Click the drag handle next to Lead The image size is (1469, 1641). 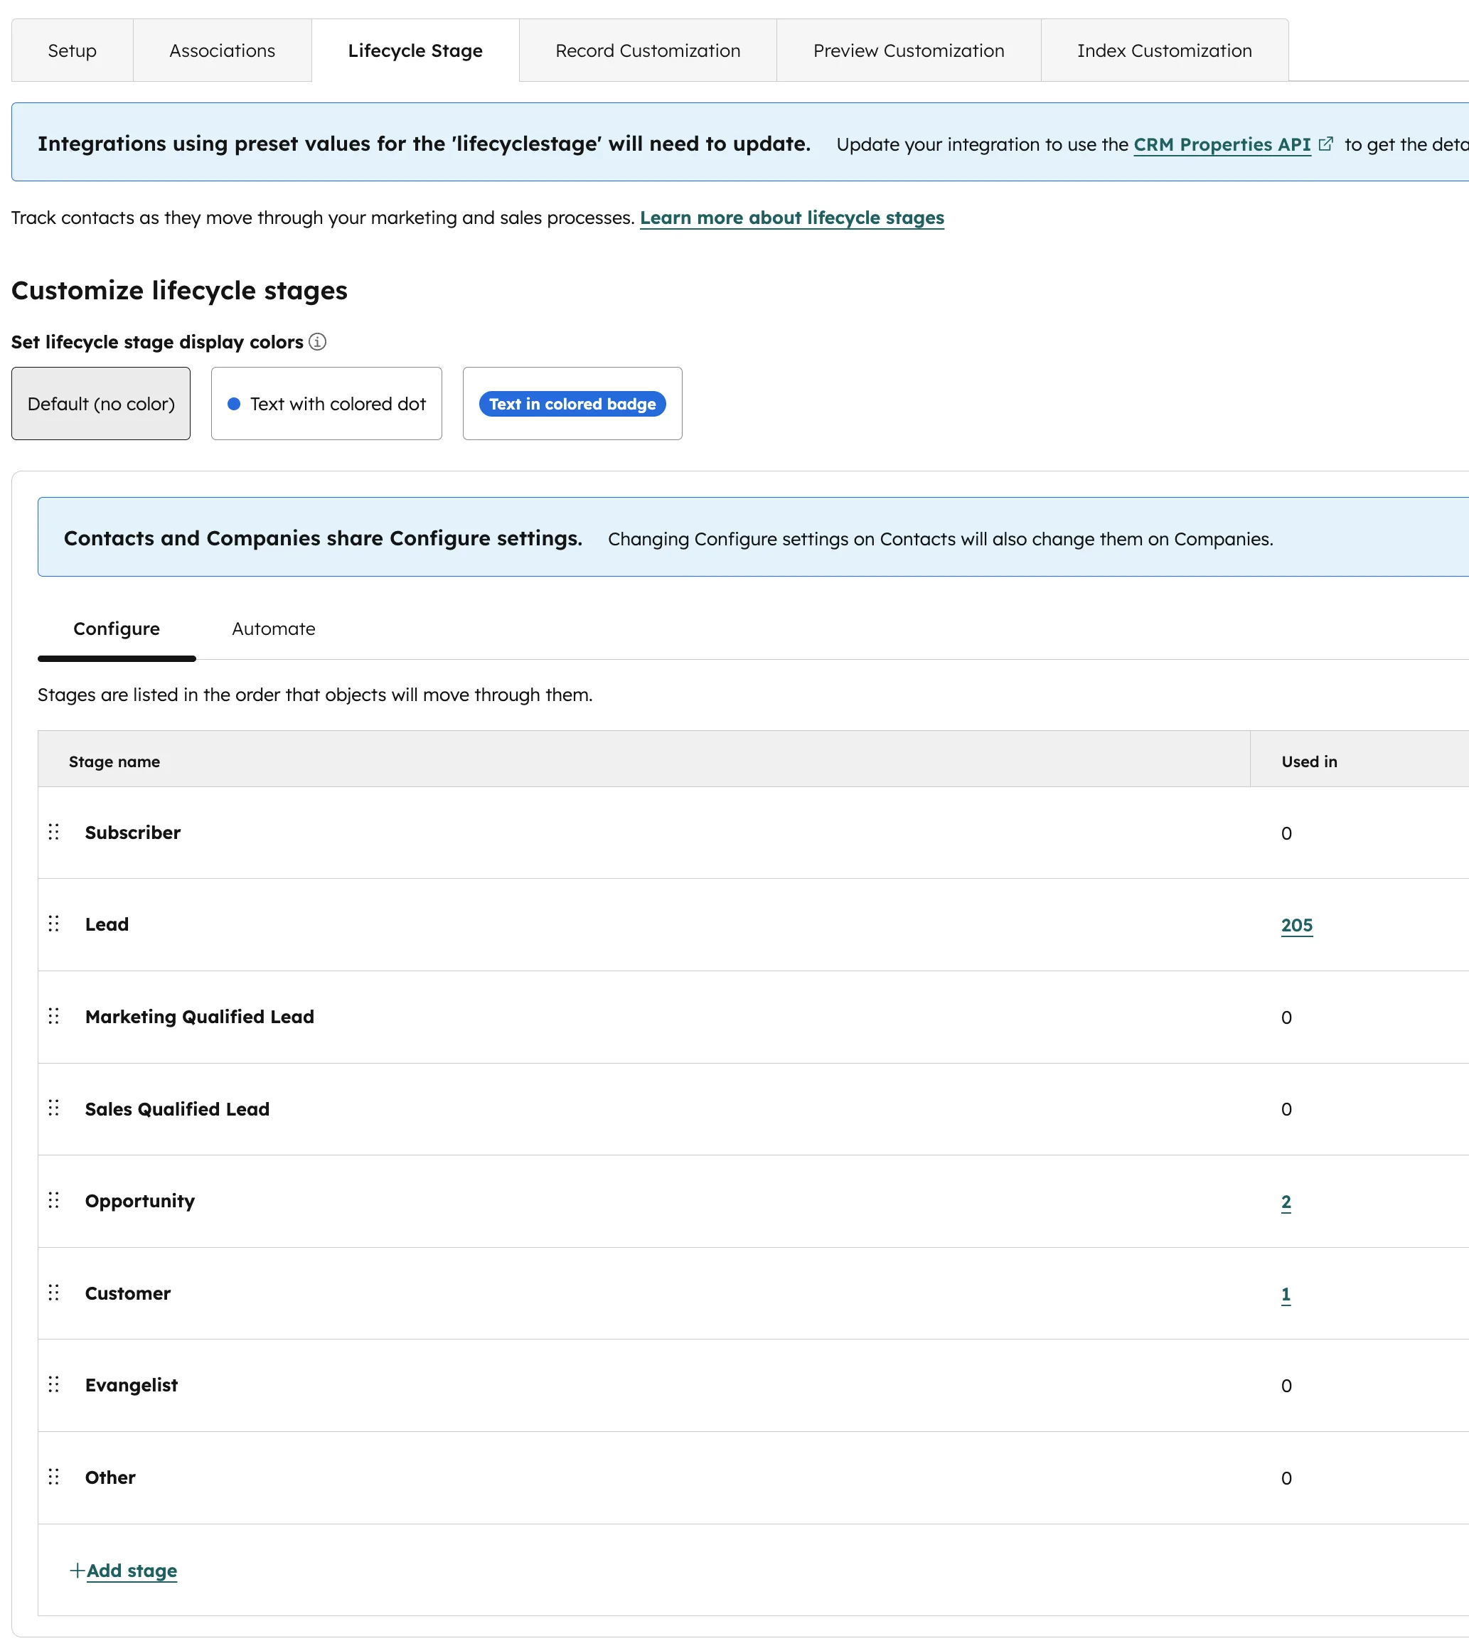[54, 924]
